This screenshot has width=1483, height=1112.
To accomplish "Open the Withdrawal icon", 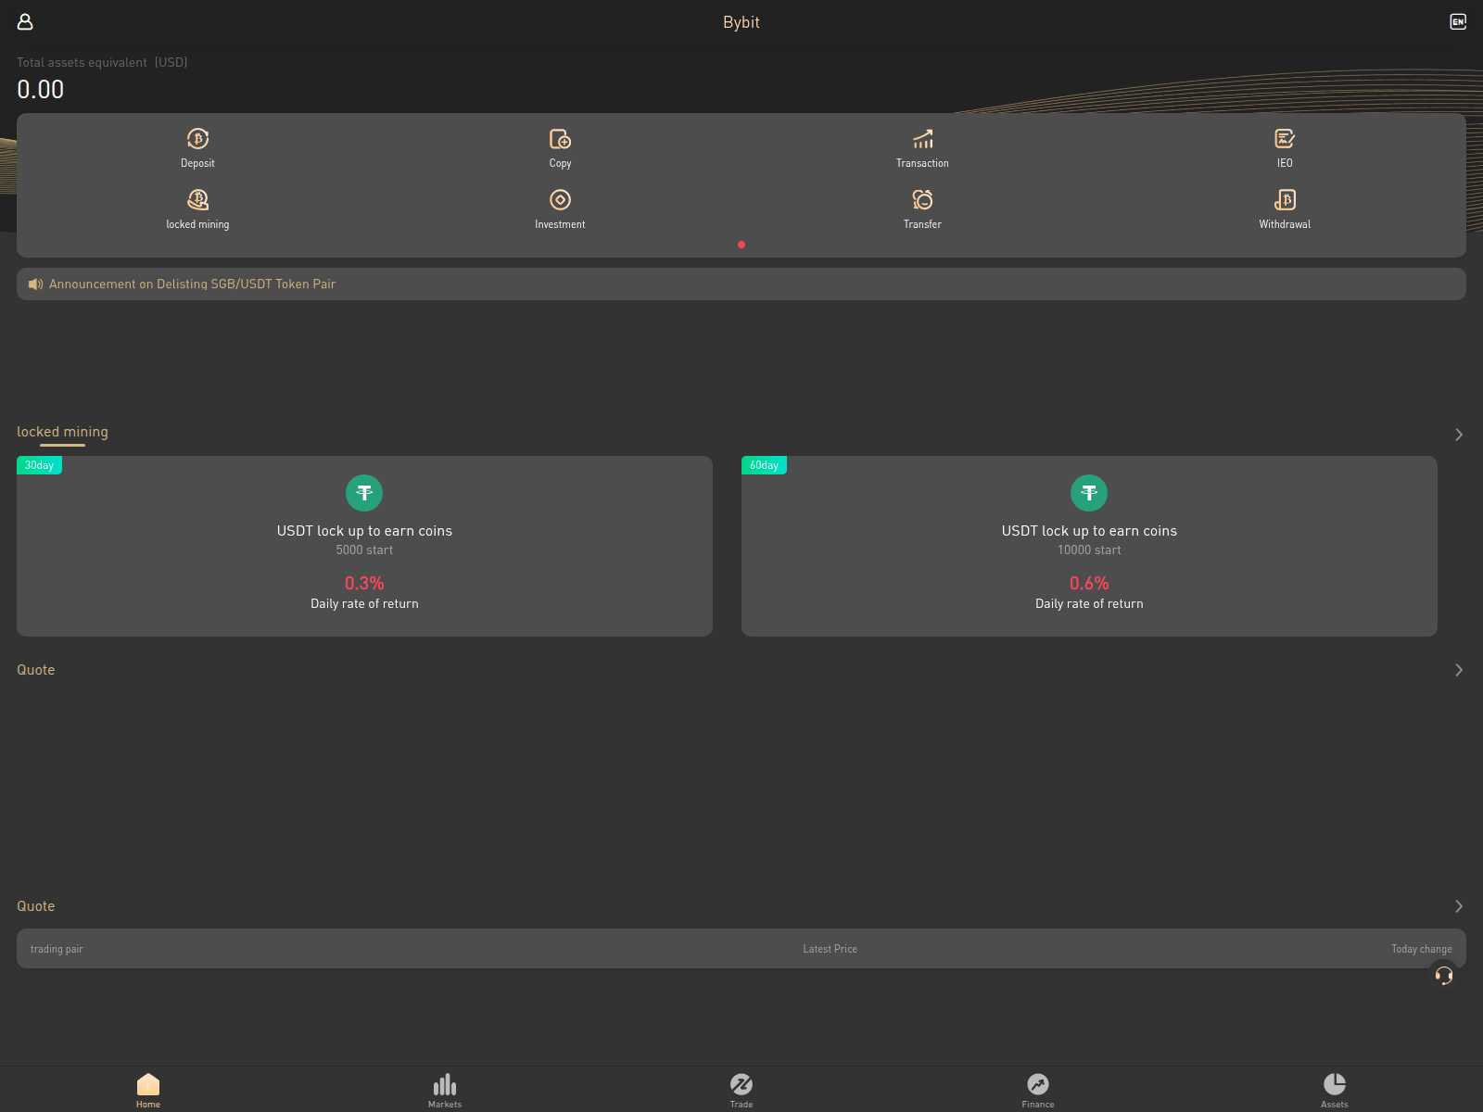I will coord(1285,200).
